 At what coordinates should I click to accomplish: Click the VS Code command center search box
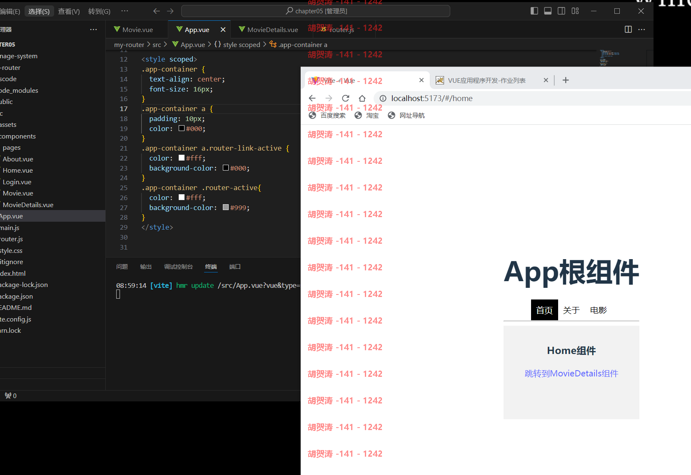[x=316, y=11]
